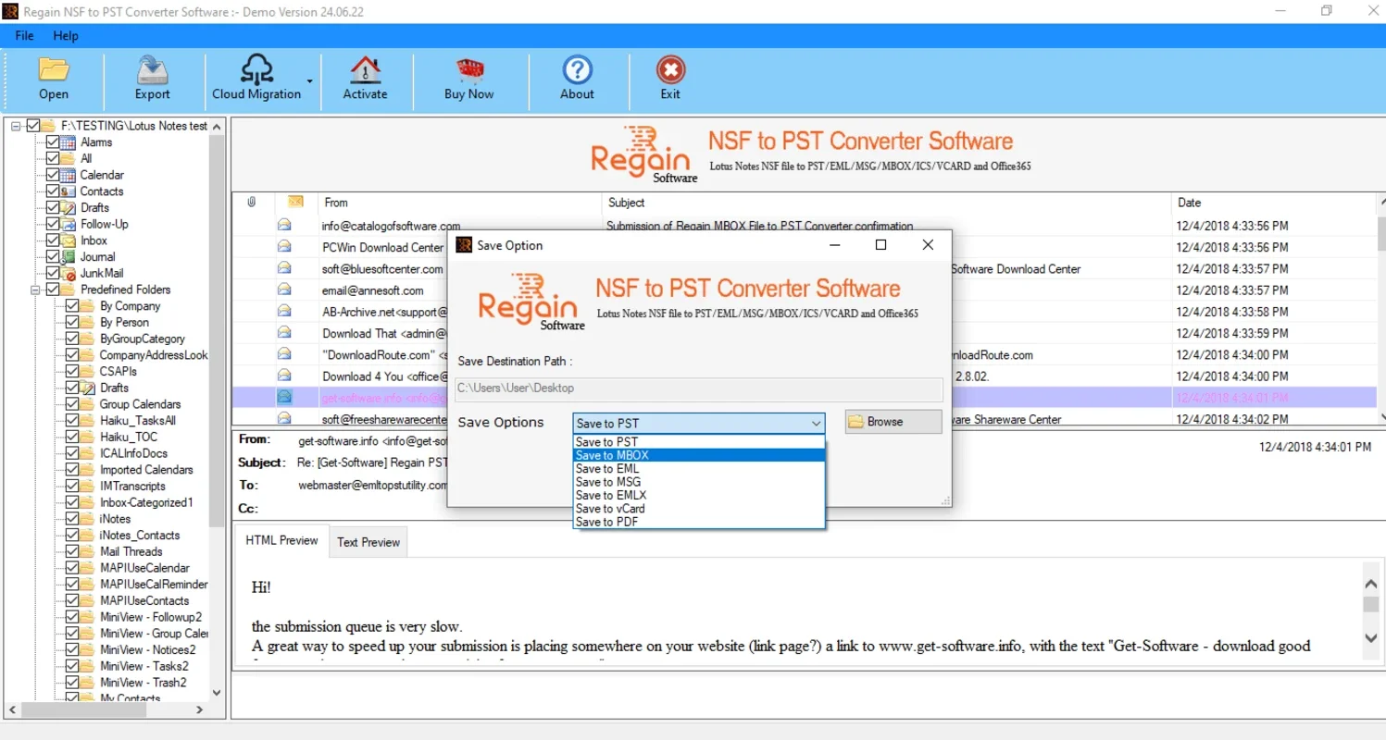Viewport: 1386px width, 740px height.
Task: Click the Save Option dialog title icon
Action: tap(464, 245)
